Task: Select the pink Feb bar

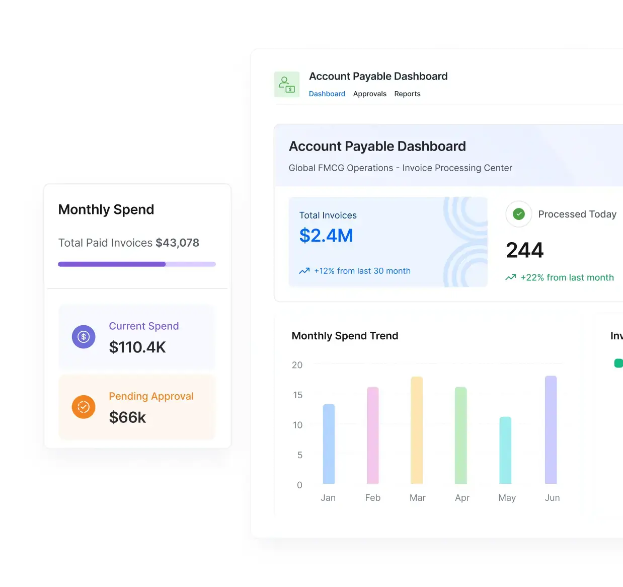Action: [x=372, y=435]
